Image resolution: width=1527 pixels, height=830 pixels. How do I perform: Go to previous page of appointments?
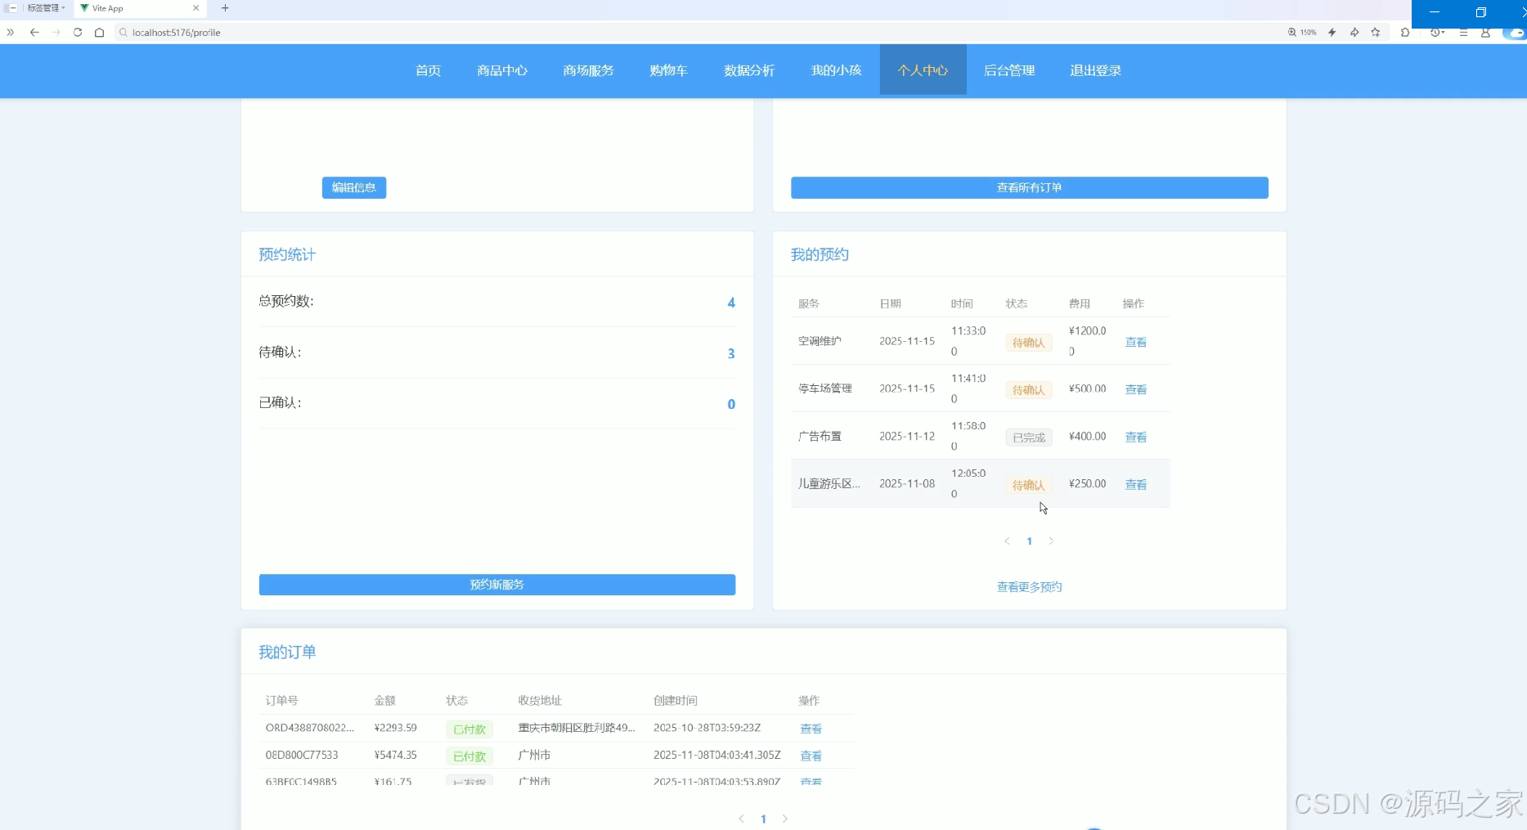point(1007,541)
